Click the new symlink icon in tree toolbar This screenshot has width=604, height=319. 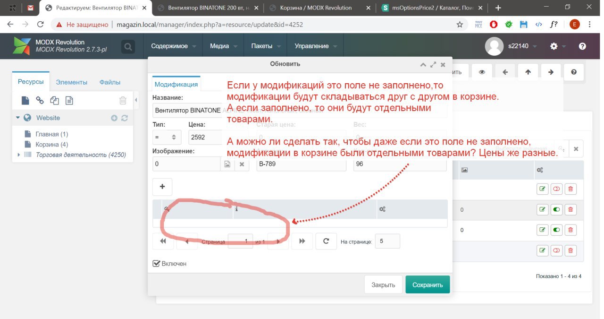[54, 100]
